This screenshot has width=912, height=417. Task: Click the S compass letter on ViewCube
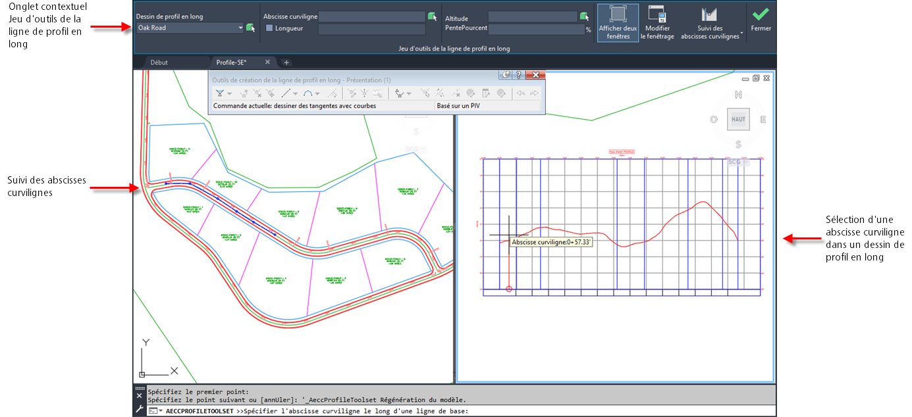pos(738,144)
